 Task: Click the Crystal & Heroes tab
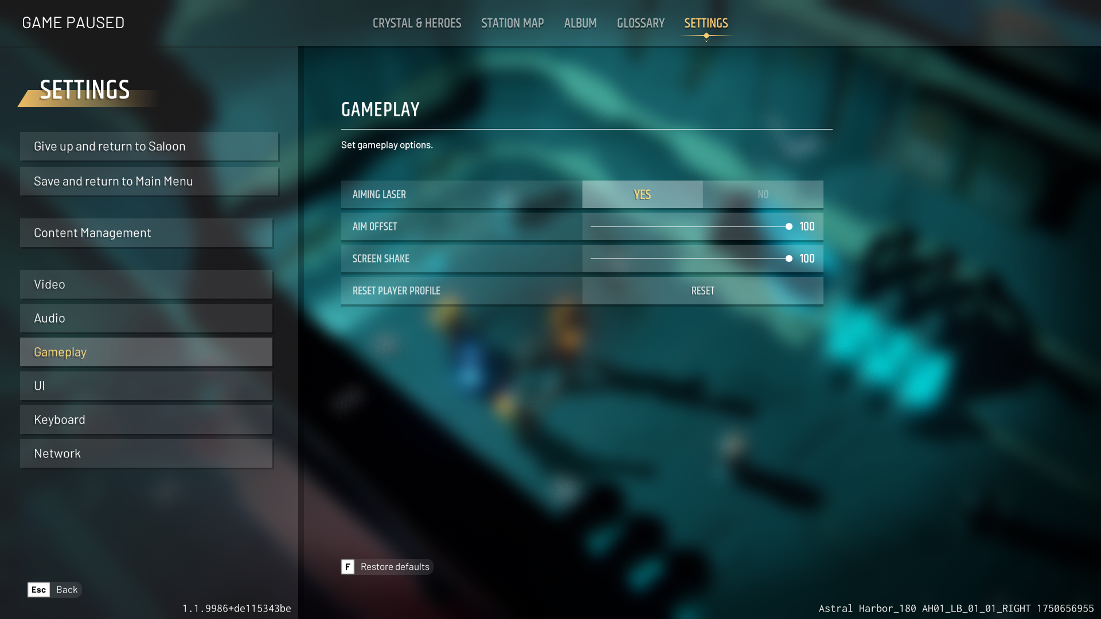[417, 23]
